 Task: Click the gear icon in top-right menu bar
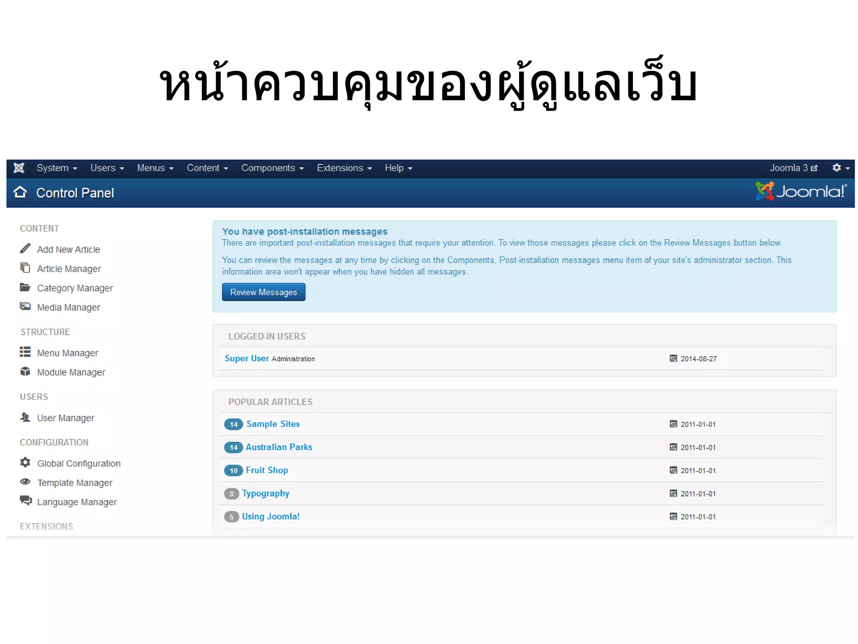(x=837, y=168)
